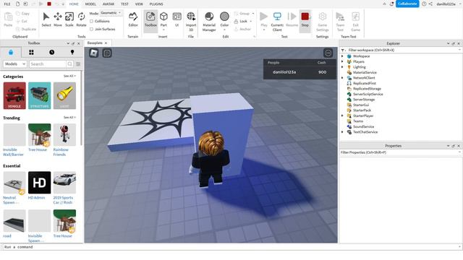
Task: Open the Toolbox Creations lightbulb tab
Action: [72, 52]
